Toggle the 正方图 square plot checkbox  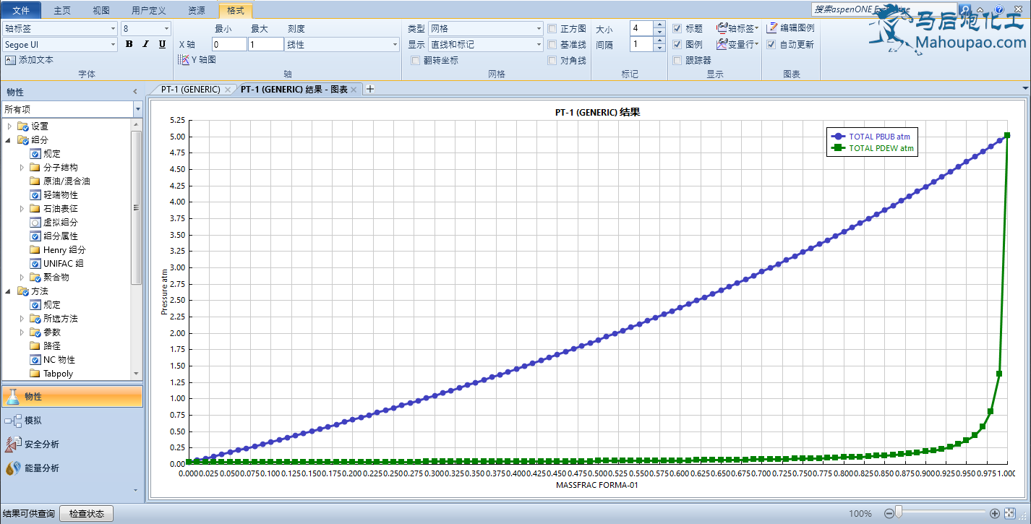[x=552, y=29]
